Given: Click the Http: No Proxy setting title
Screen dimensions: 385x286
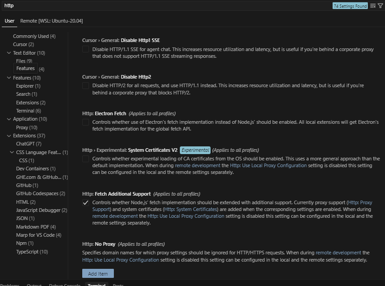Looking at the screenshot, I should click(99, 244).
